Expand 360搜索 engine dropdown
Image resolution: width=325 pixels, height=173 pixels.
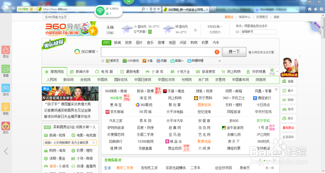(x=97, y=52)
